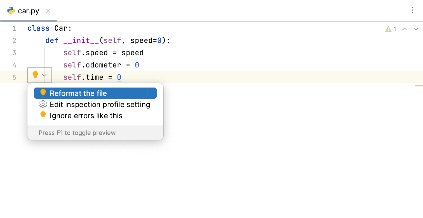Expand the chevron next to the gutter lightbulb
This screenshot has height=218, width=423.
[44, 75]
